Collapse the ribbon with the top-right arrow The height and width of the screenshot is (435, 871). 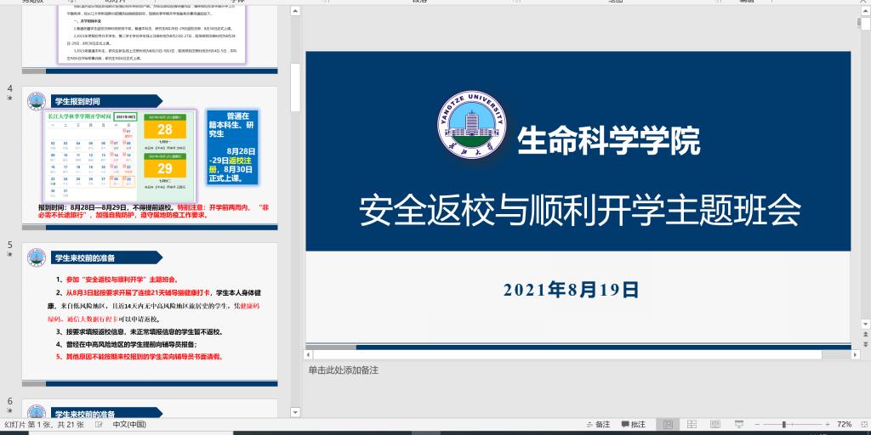864,2
